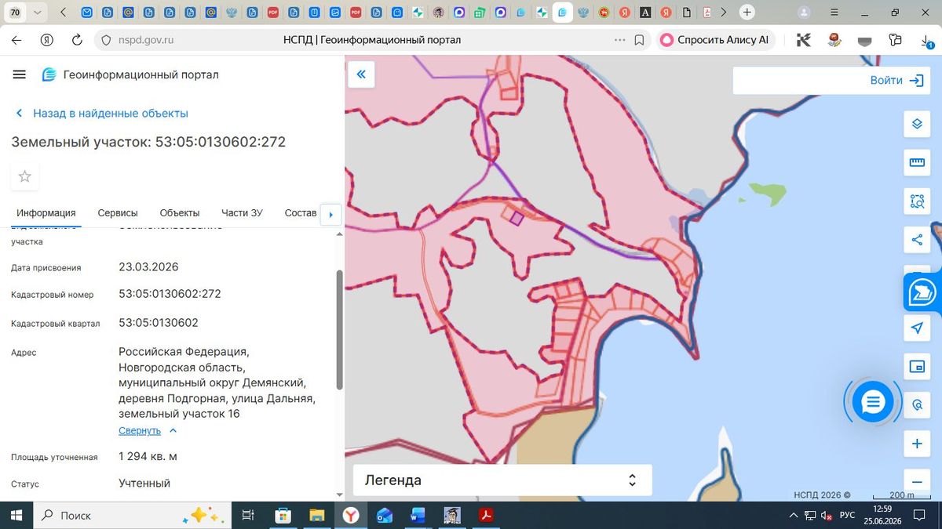
Task: Switch to the Объекты tab
Action: 180,212
